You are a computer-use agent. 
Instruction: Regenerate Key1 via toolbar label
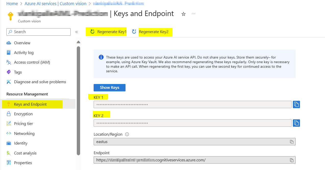coord(112,32)
